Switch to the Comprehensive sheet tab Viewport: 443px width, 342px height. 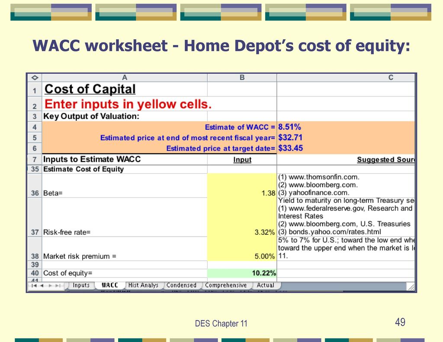[x=226, y=285]
